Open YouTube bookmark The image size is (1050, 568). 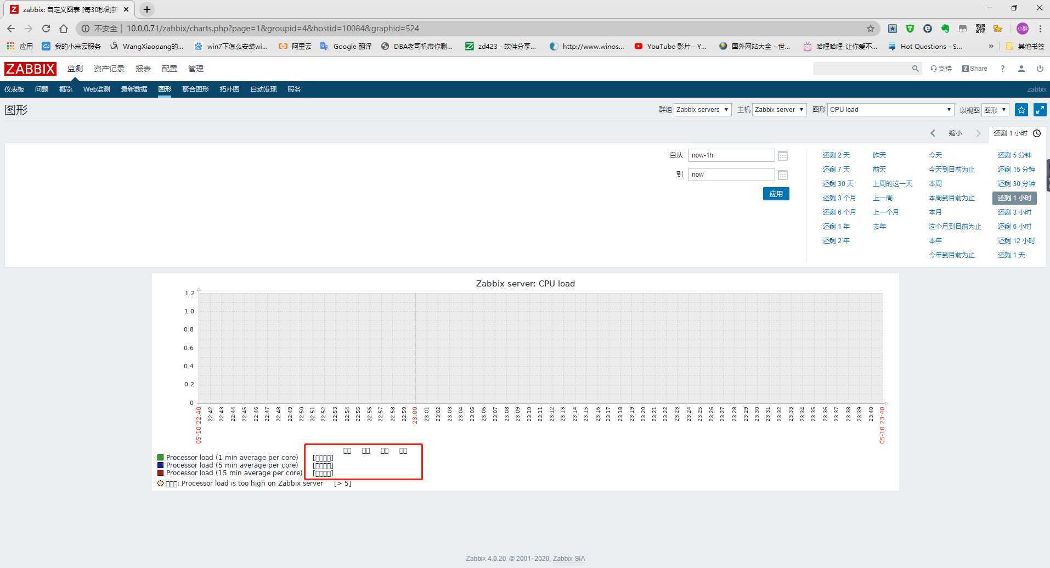(x=670, y=46)
